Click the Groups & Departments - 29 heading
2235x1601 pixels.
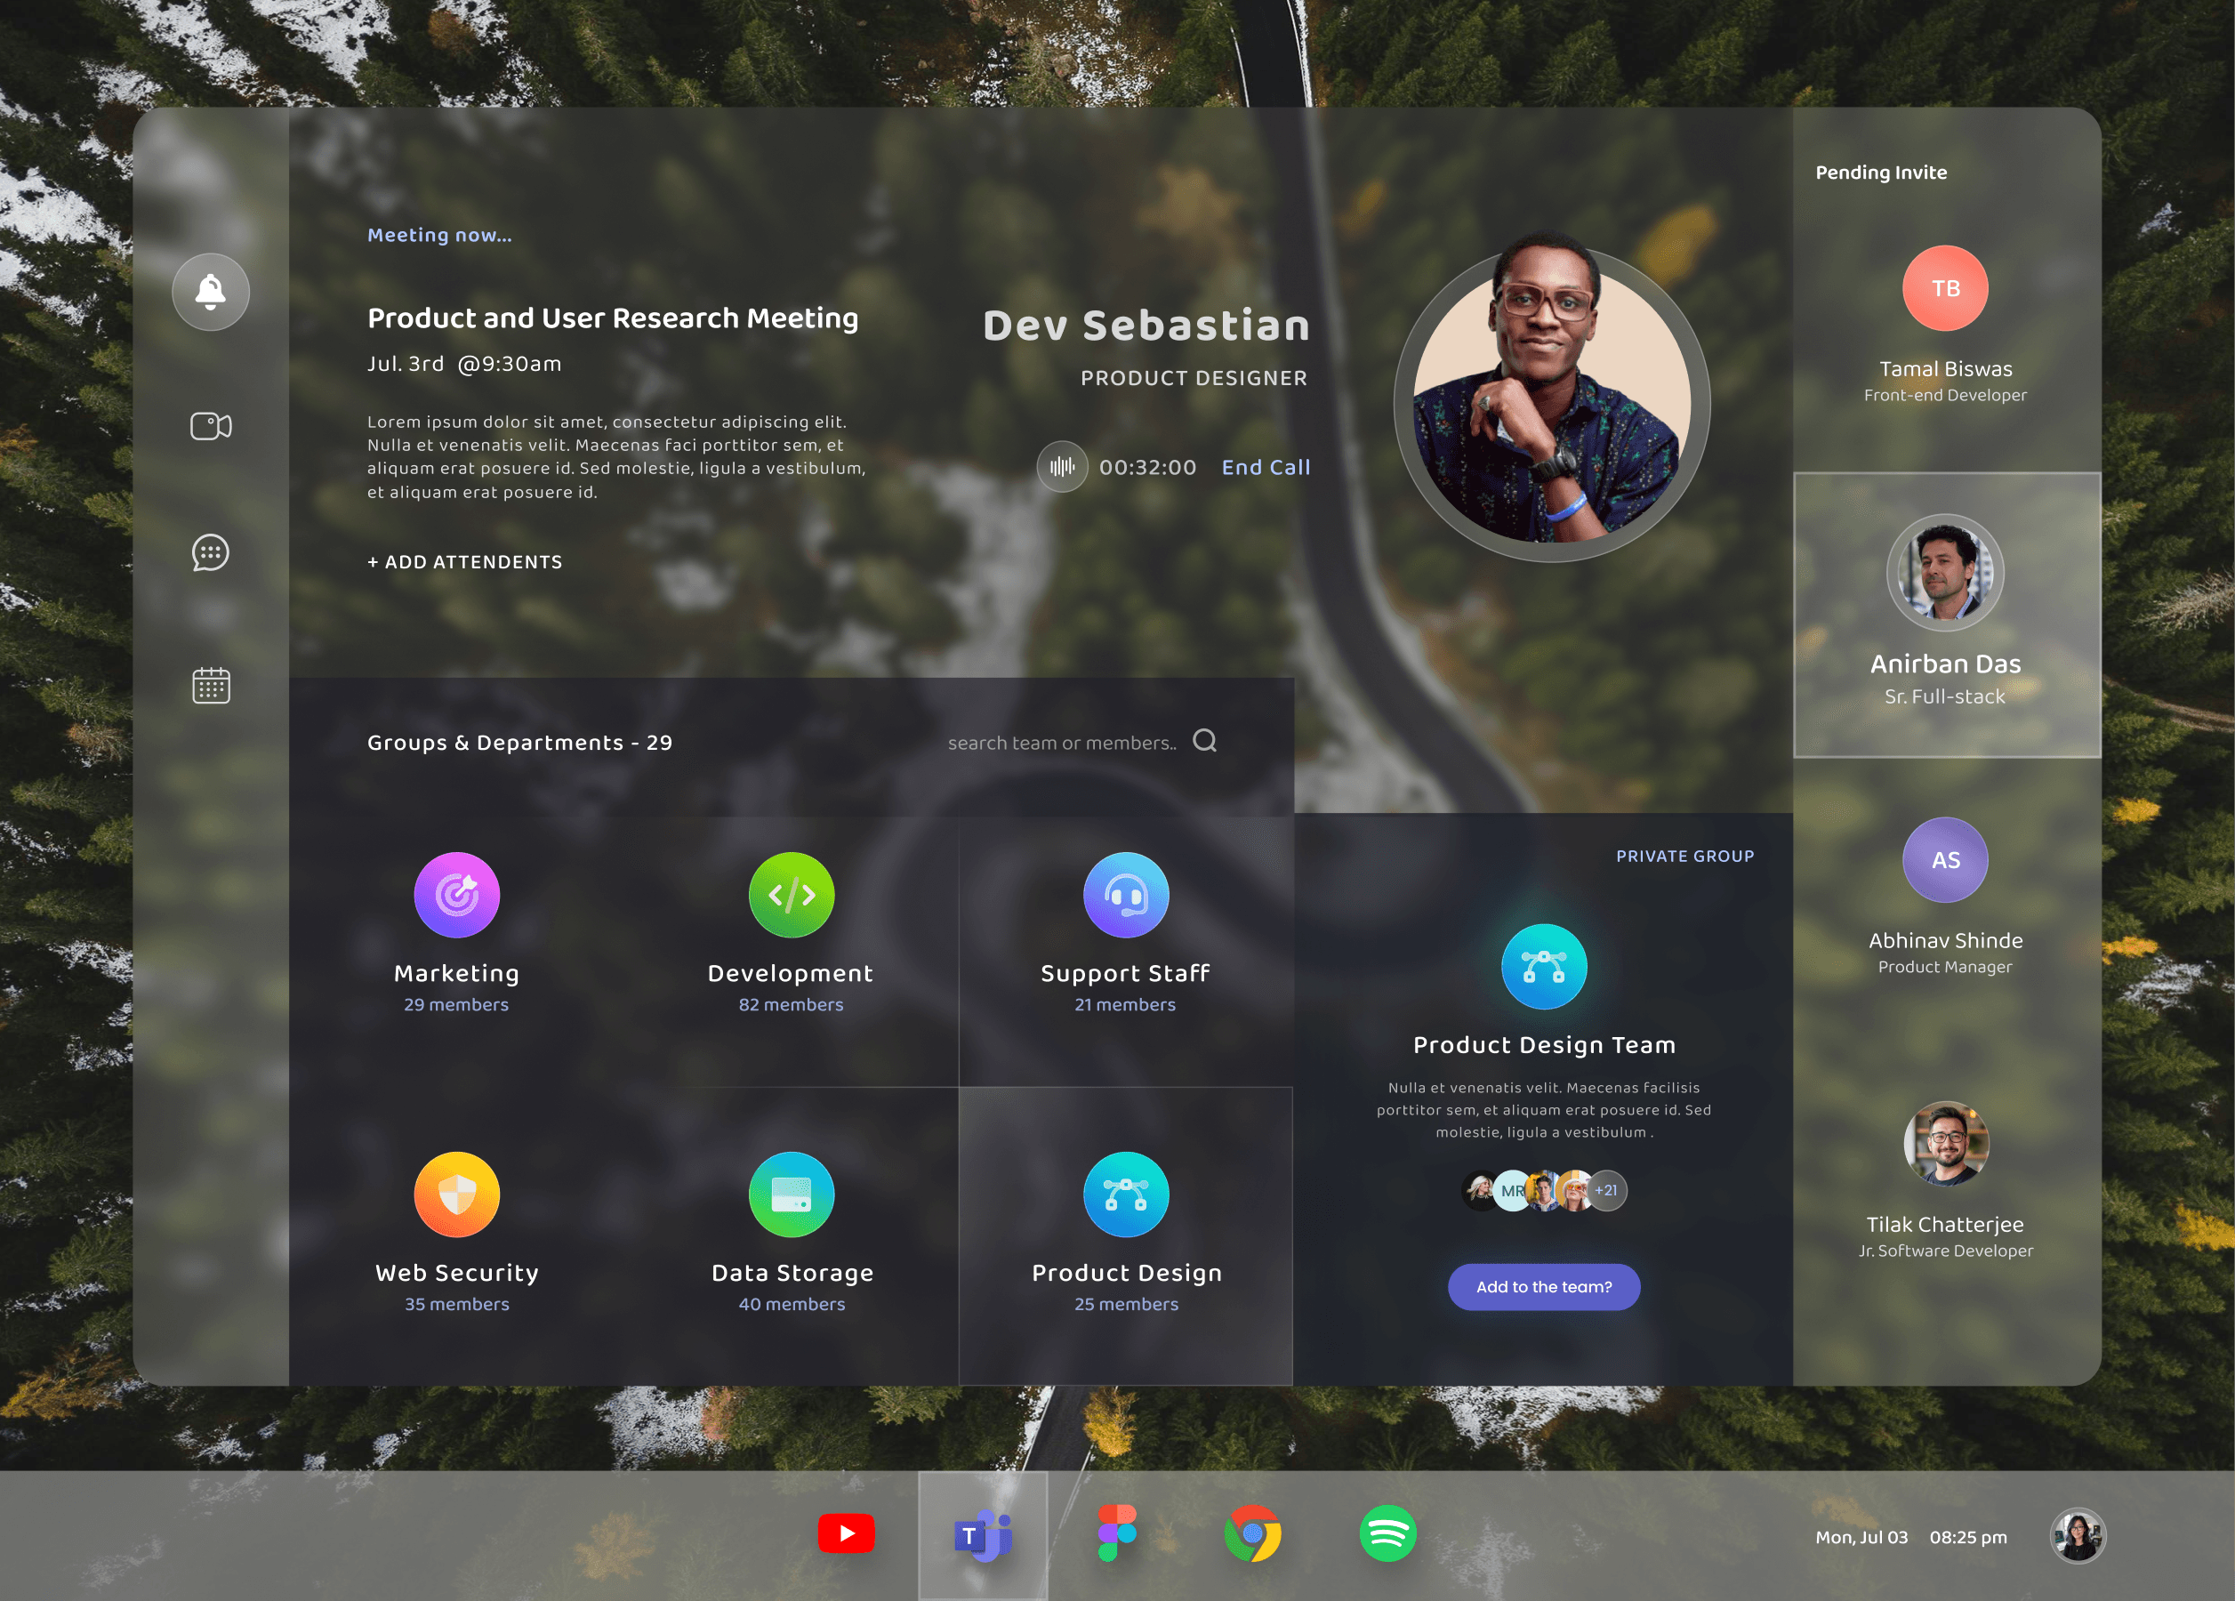520,743
